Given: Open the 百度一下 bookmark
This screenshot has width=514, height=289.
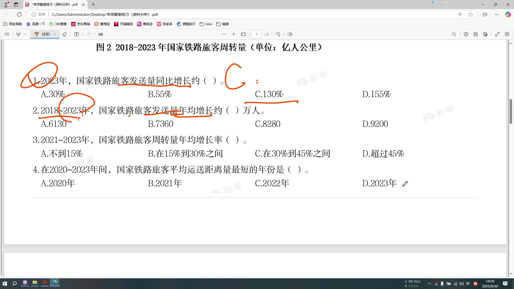Looking at the screenshot, I should tap(36, 24).
